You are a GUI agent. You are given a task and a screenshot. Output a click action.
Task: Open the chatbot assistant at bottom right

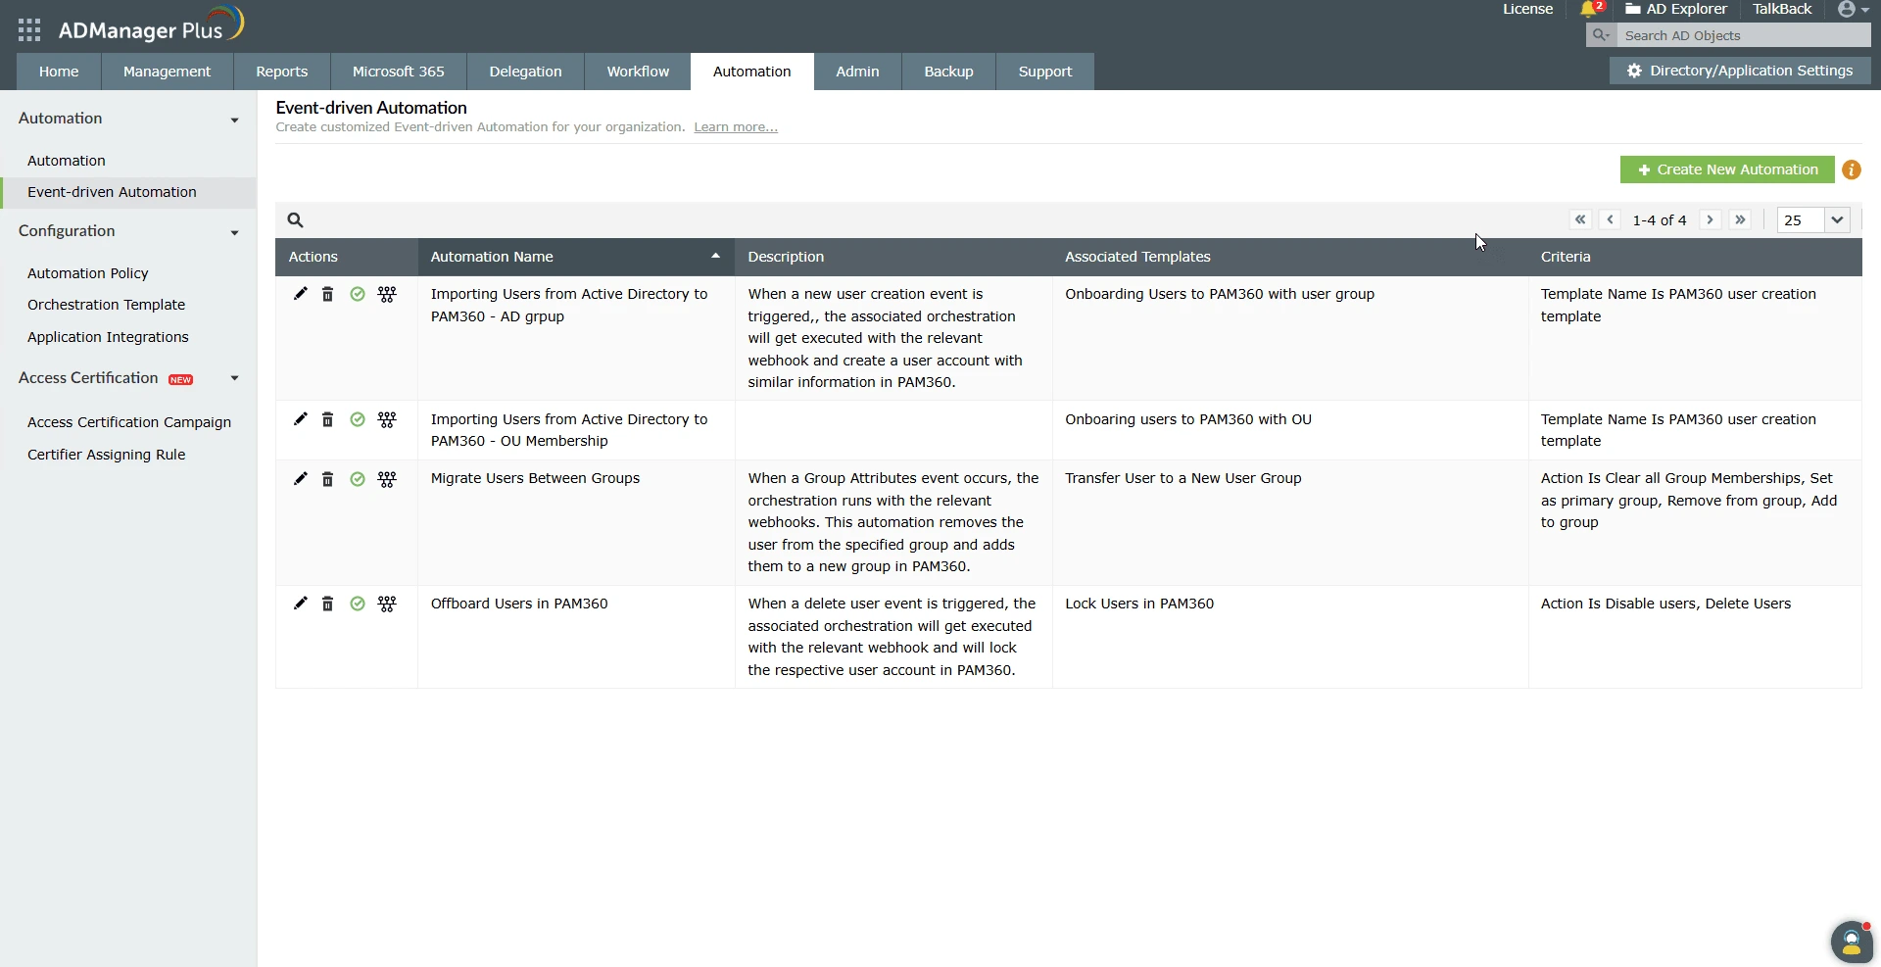point(1850,941)
